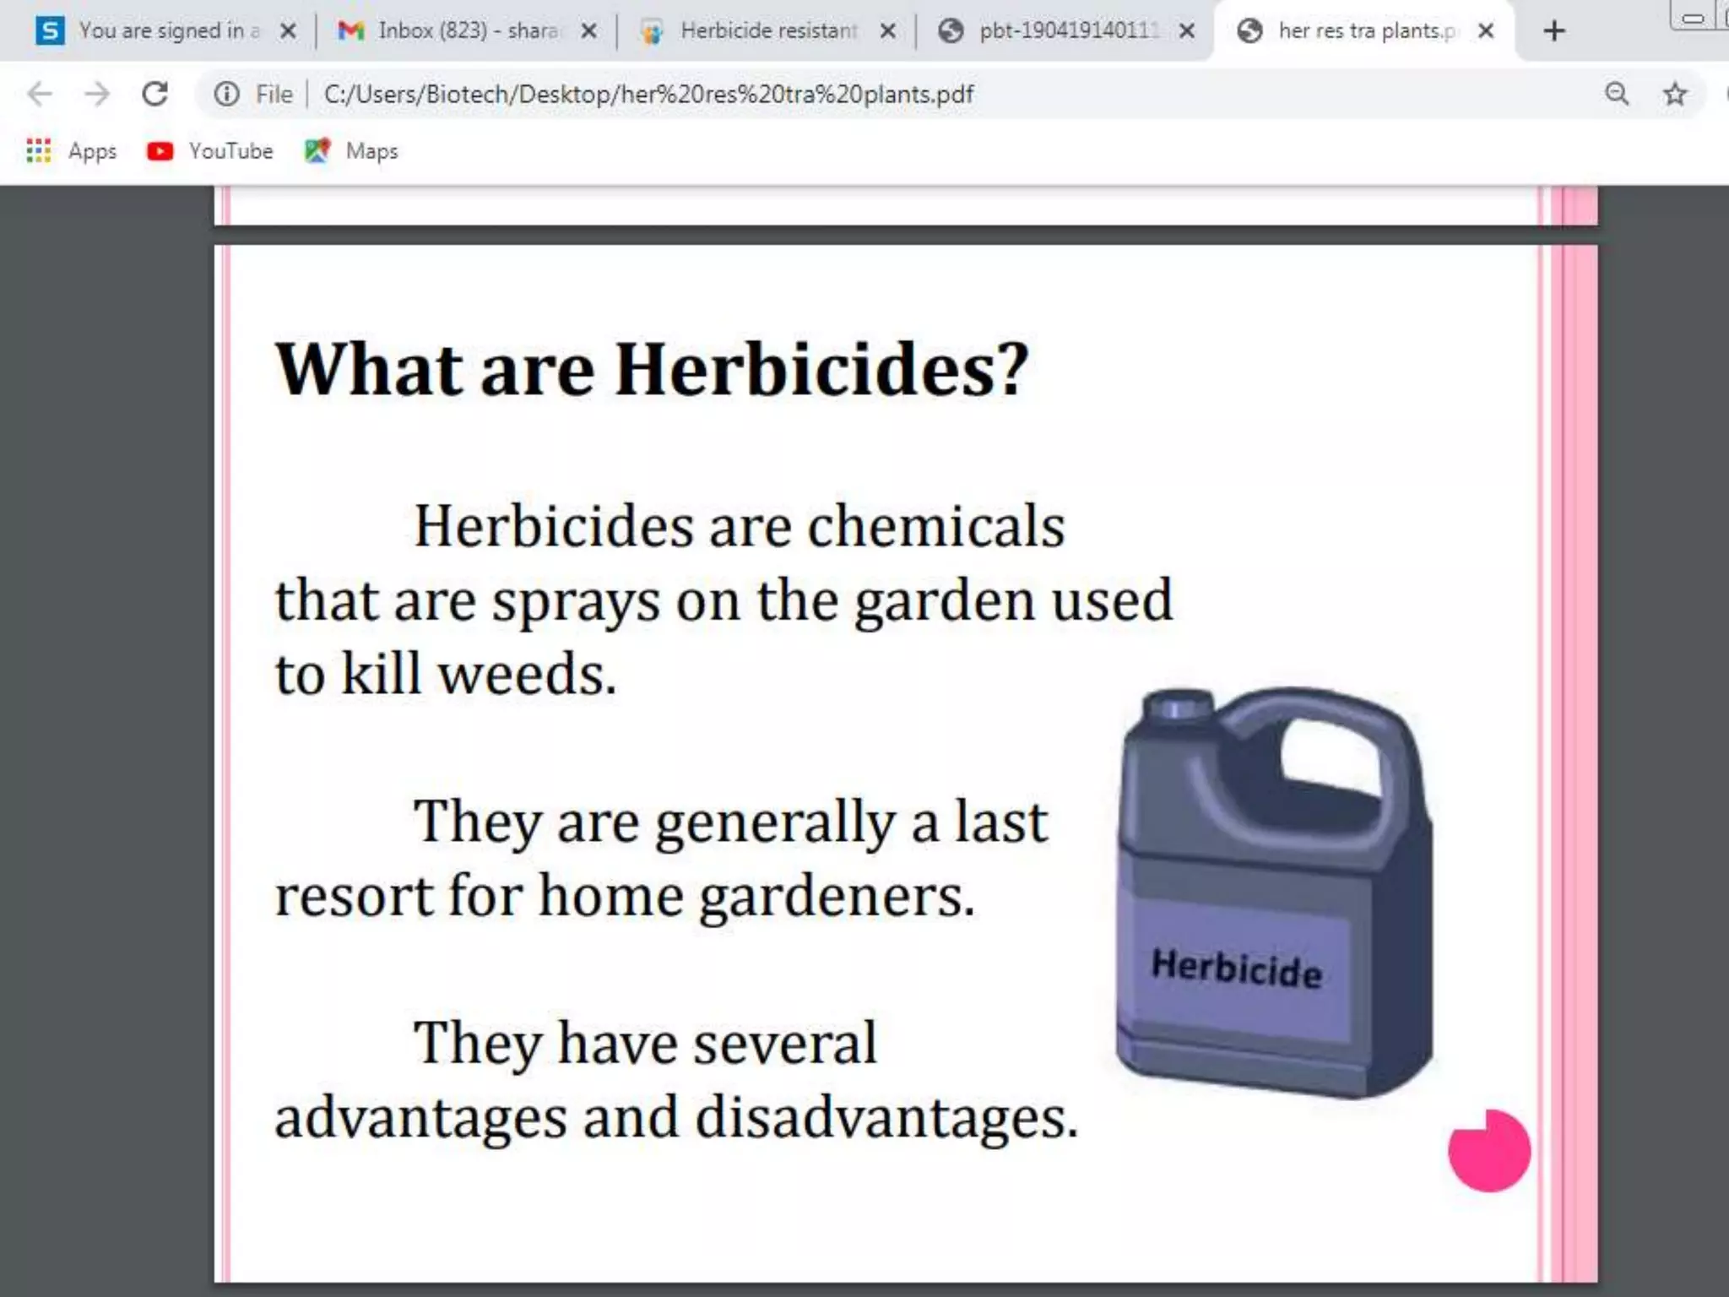The height and width of the screenshot is (1297, 1729).
Task: Click the browser forward arrow
Action: (98, 93)
